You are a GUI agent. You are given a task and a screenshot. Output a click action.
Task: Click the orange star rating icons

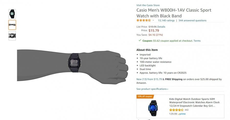[144, 20]
